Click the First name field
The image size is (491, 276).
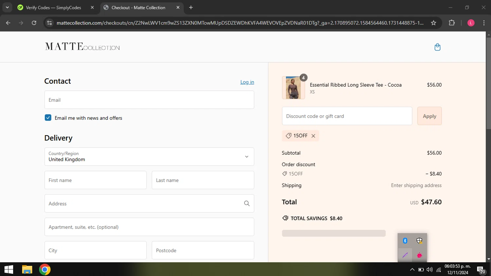[96, 180]
